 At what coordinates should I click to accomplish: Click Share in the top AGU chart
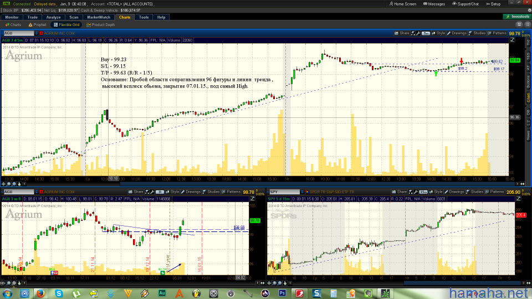[402, 33]
